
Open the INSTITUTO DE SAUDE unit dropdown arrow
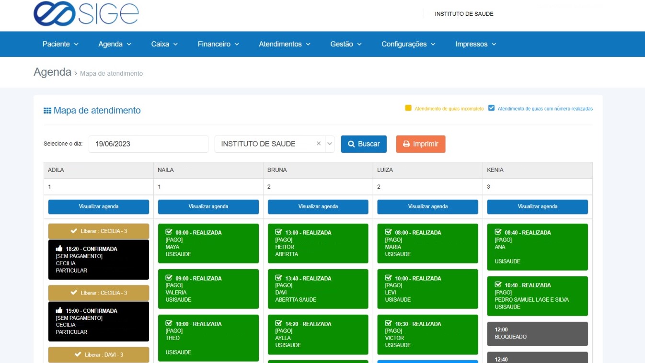[x=329, y=144]
